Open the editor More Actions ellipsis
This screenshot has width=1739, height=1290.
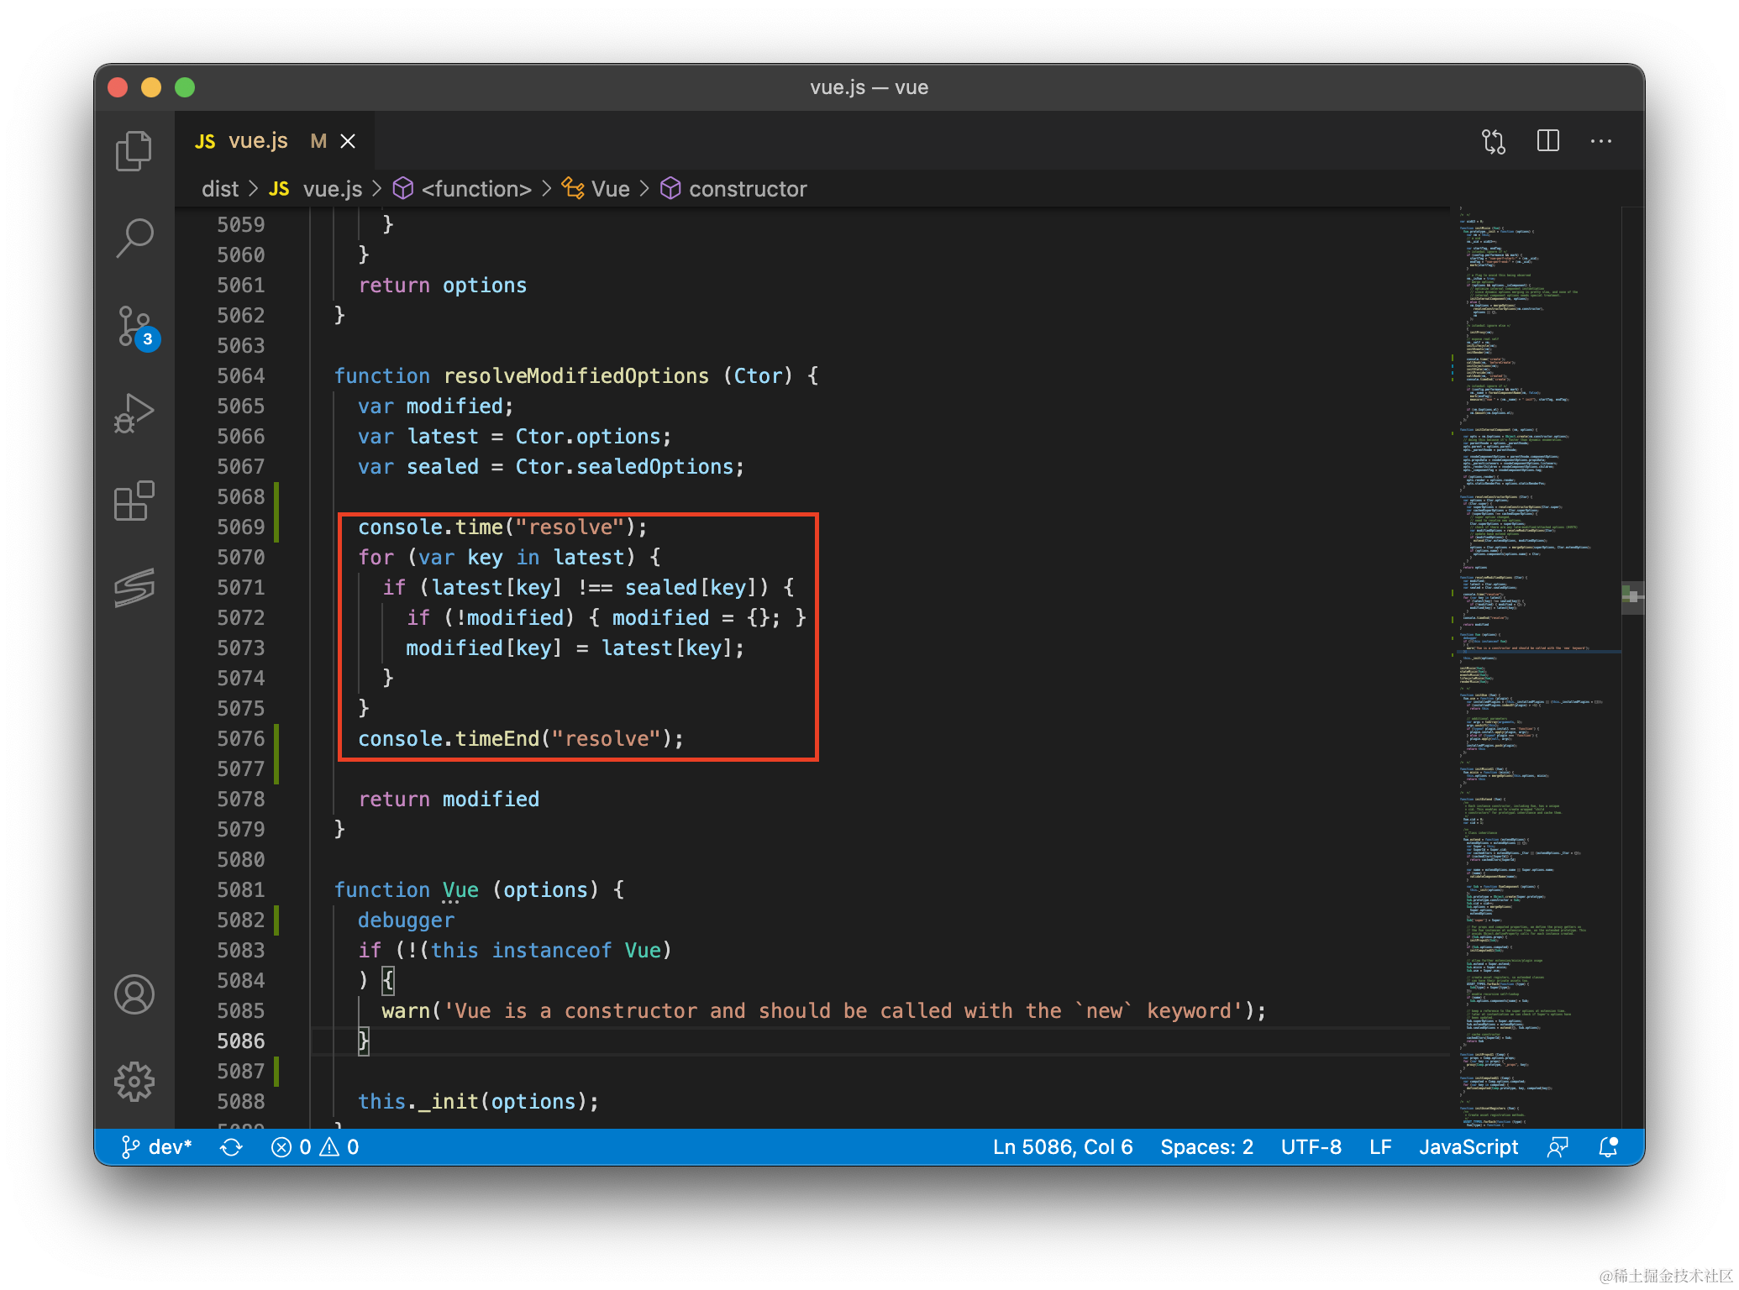pos(1601,141)
